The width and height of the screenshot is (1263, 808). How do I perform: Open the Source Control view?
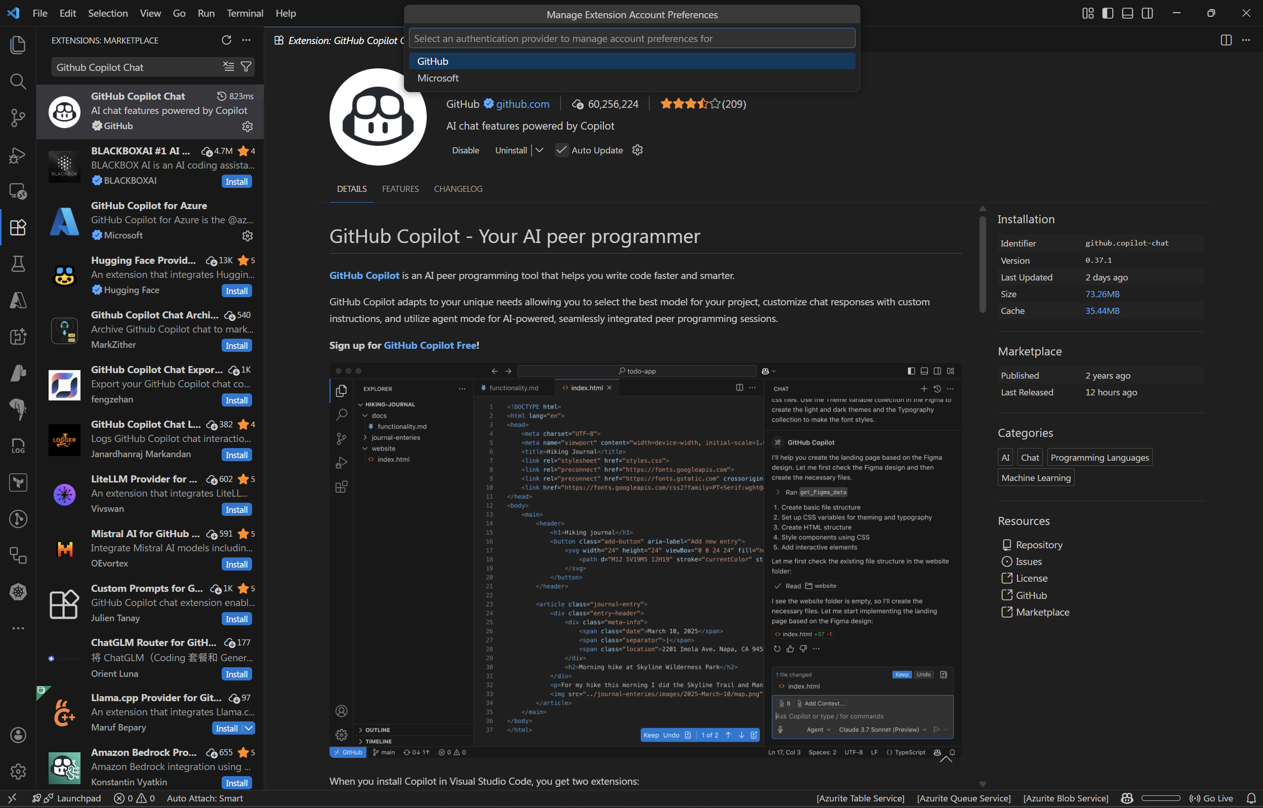18,117
